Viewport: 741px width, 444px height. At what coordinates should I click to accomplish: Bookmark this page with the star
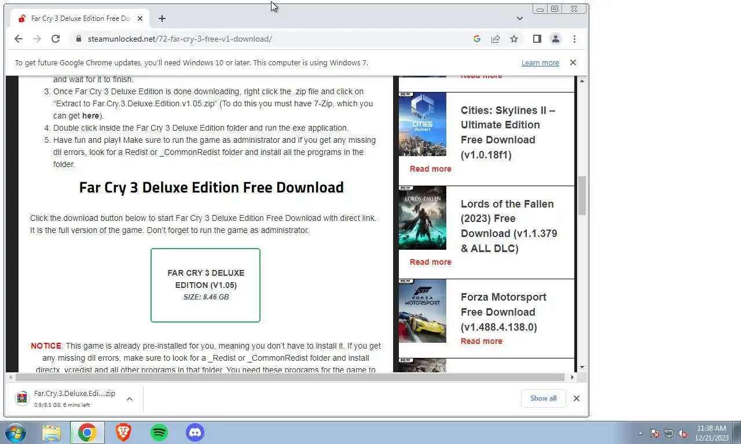click(514, 39)
